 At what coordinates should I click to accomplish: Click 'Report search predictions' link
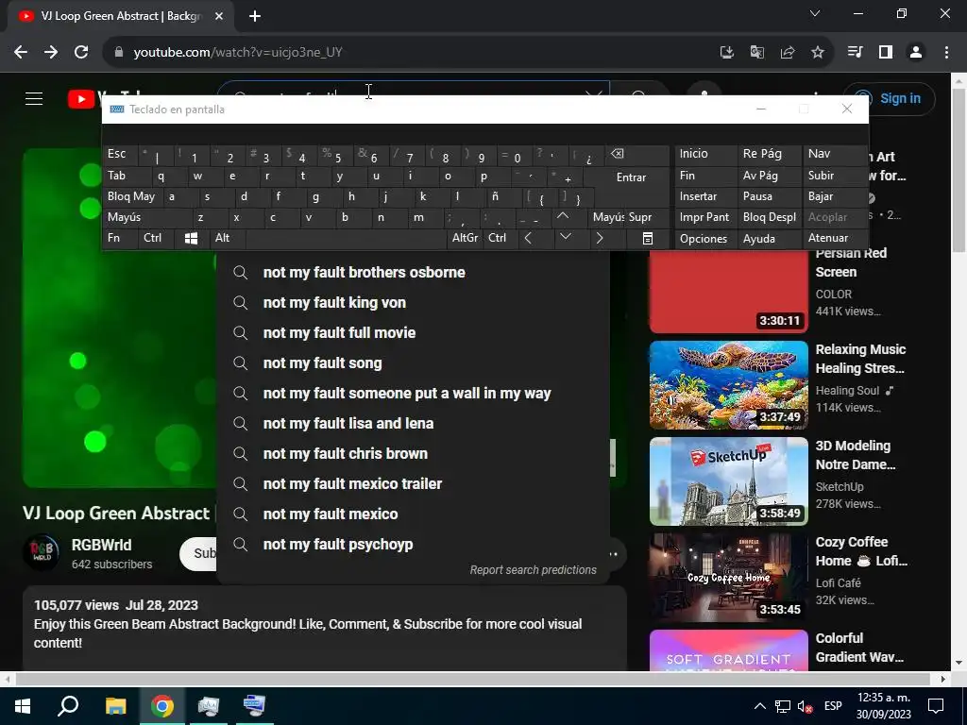point(533,570)
